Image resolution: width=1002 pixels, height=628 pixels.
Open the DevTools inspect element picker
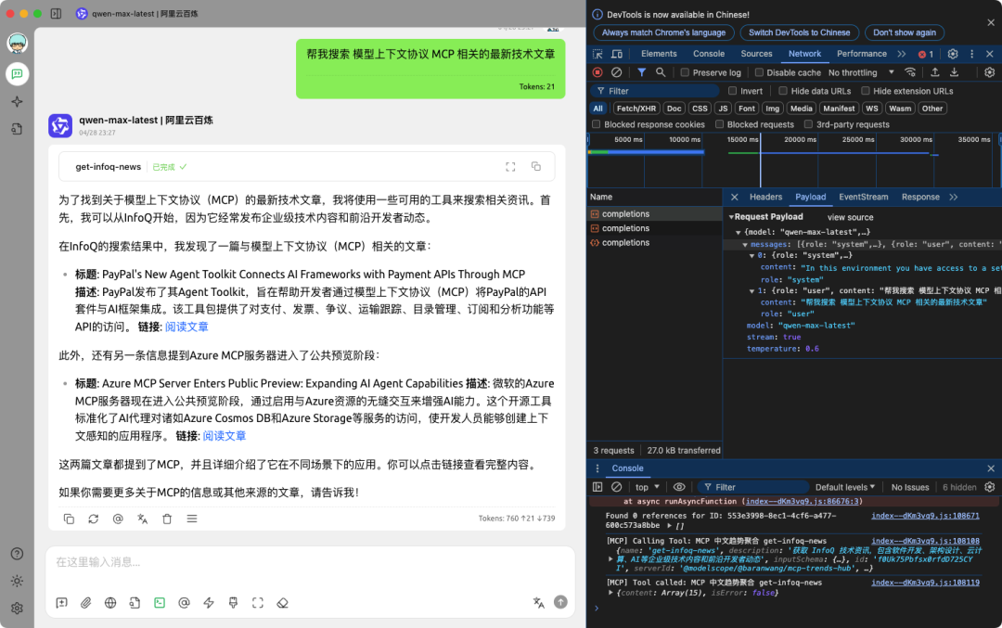[598, 54]
